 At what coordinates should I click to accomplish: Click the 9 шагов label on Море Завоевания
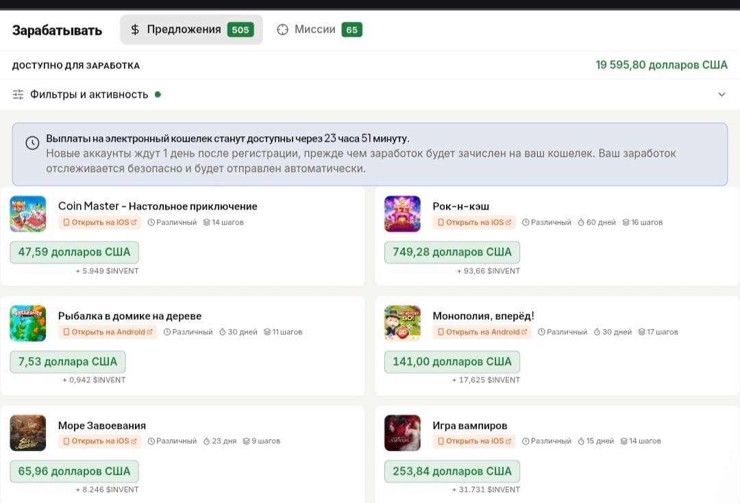[x=262, y=441]
